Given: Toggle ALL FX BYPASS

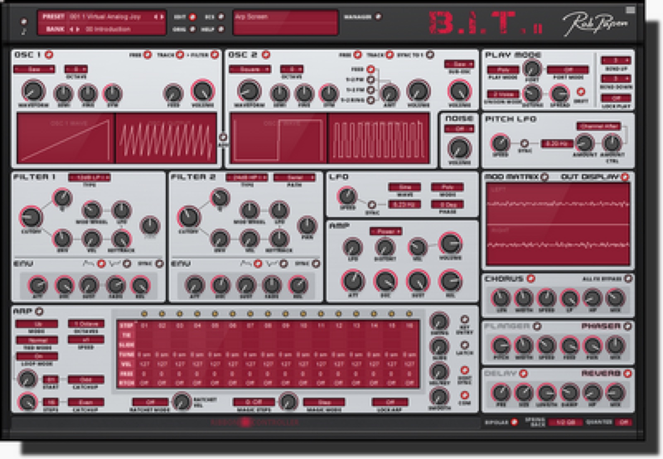Looking at the screenshot, I should tap(628, 279).
